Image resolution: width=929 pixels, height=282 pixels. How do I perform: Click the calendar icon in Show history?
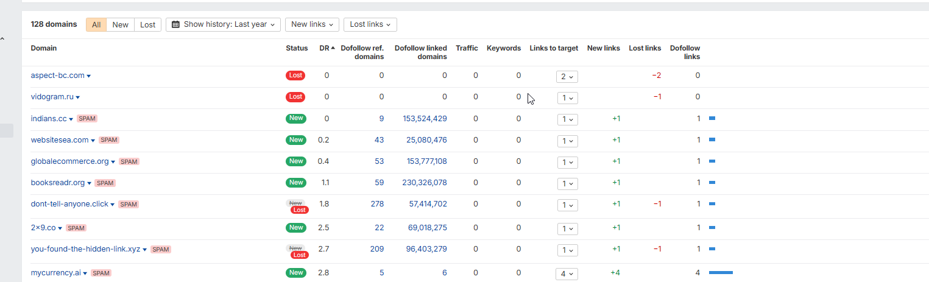[176, 24]
